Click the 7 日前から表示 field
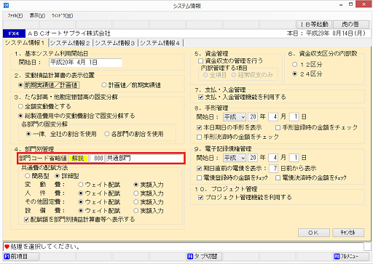This screenshot has height=264, width=373. tap(273, 168)
